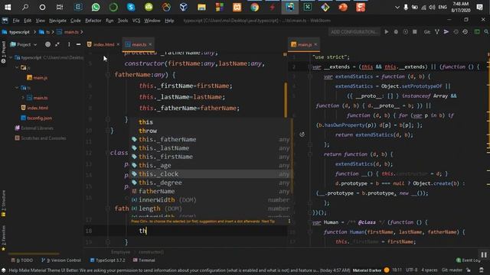Open Windows taskbar search magnifier

(x=25, y=7)
